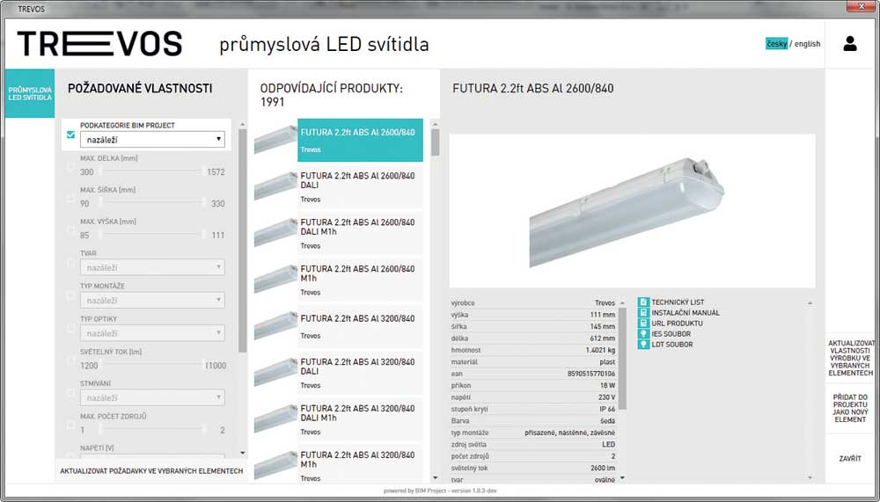Screen dimensions: 880x502
Task: Click the Technický list document icon
Action: [x=644, y=302]
